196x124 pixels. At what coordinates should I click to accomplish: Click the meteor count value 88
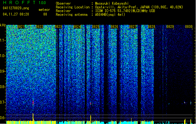45,14
